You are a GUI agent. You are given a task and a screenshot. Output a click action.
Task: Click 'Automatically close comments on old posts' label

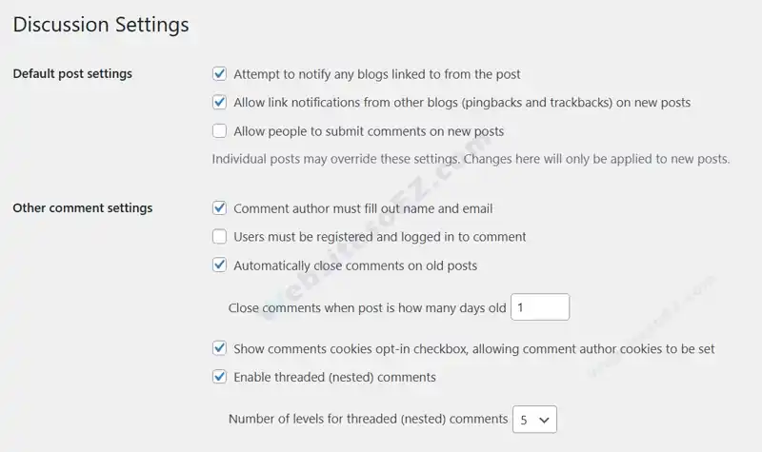(x=355, y=265)
